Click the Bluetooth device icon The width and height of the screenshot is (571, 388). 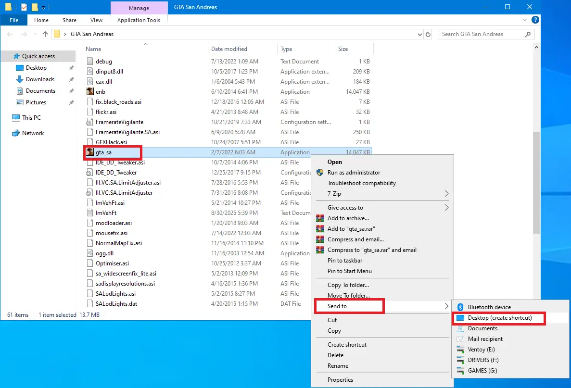pyautogui.click(x=460, y=307)
